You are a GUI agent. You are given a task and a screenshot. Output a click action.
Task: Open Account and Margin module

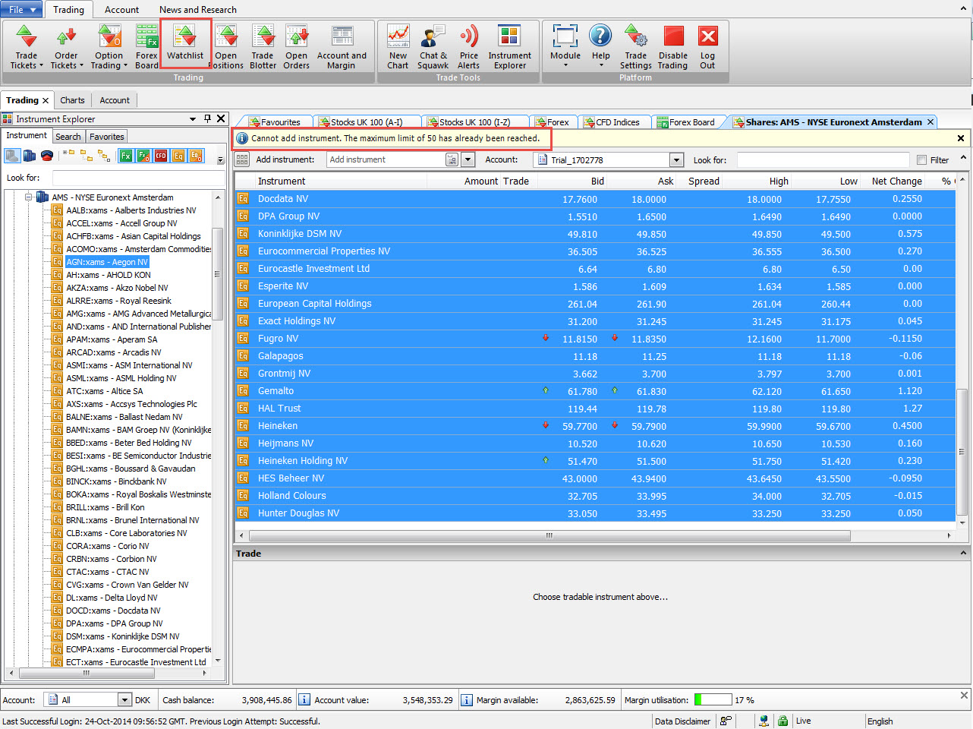pos(342,47)
